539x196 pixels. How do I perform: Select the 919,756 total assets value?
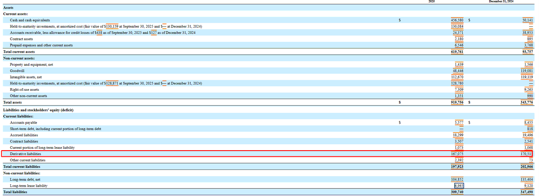point(457,102)
